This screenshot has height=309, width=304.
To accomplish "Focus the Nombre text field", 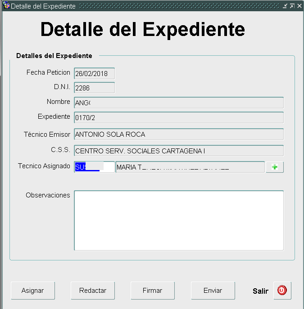I will (178, 103).
